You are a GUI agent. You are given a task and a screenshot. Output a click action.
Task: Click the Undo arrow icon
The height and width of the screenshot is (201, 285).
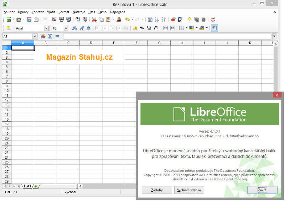click(128, 19)
